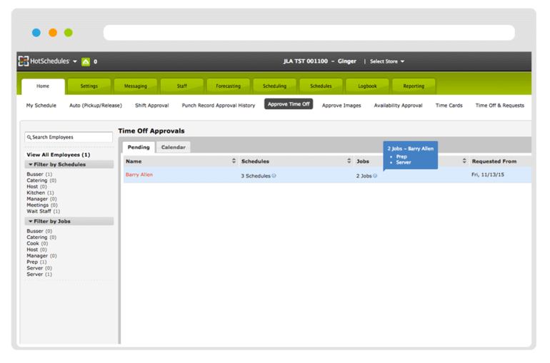This screenshot has height=363, width=550.
Task: Filter jobs by Server (1)
Action: [x=39, y=275]
